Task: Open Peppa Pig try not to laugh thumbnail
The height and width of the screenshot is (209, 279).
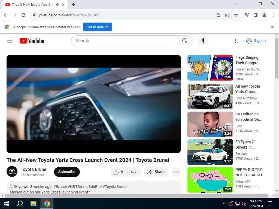Action: (210, 180)
